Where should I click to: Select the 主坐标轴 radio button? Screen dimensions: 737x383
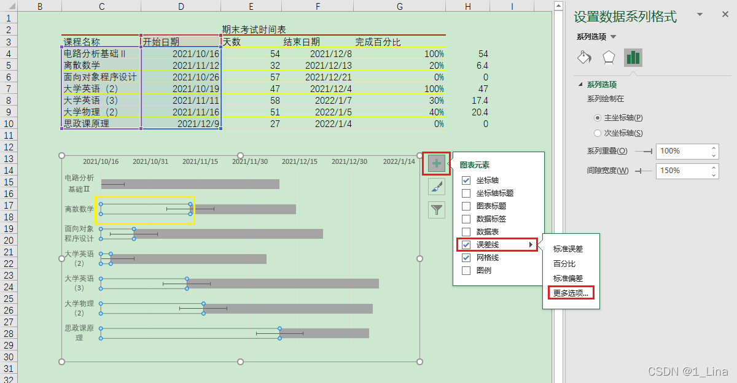598,117
